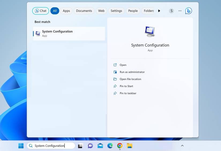This screenshot has height=151, width=221.
Task: Pin System Configuration to taskbar
Action: [128, 93]
